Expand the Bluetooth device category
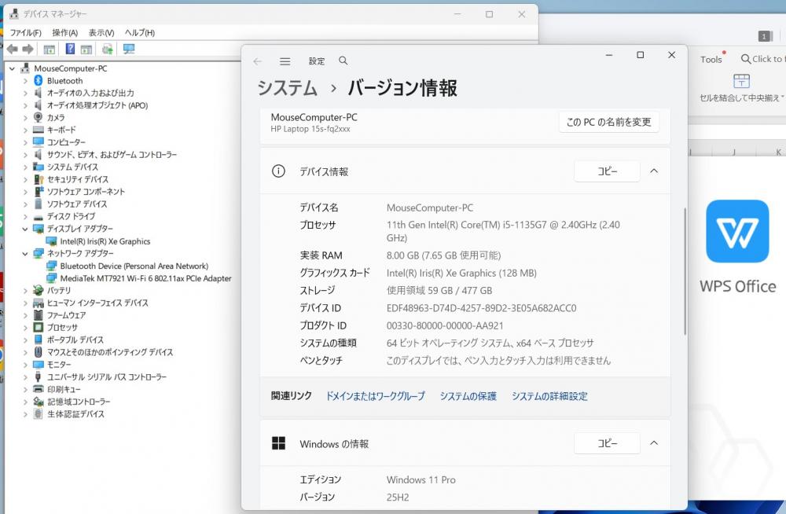The height and width of the screenshot is (514, 786). (25, 81)
